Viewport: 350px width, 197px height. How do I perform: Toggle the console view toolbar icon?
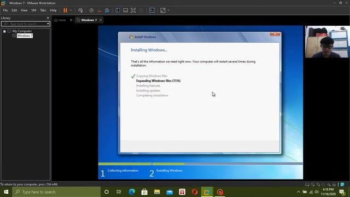152,10
